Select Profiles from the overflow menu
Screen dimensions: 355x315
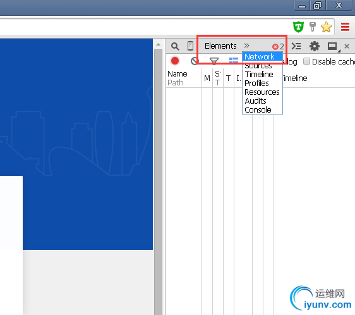tap(262, 83)
